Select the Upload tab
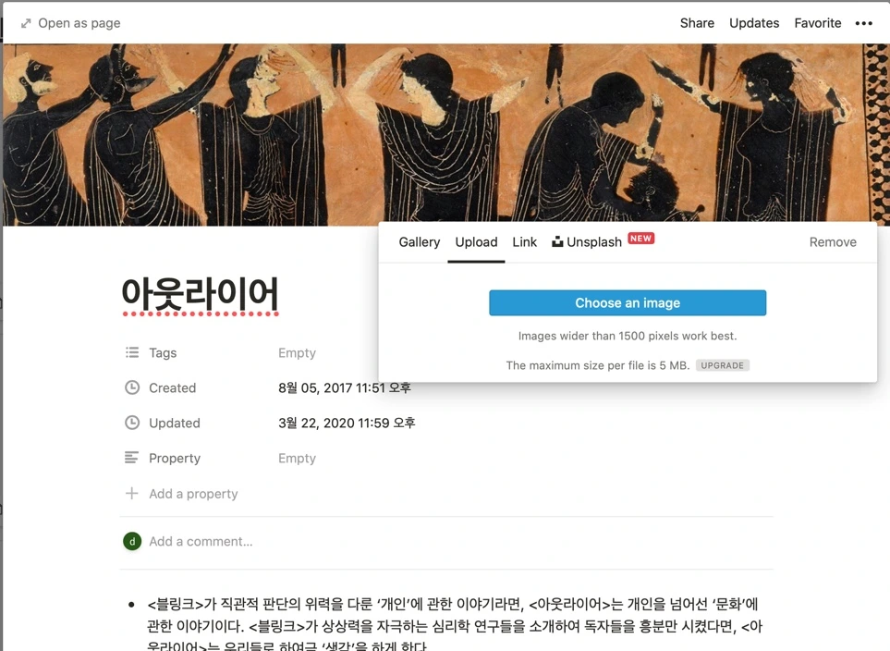This screenshot has height=651, width=890. coord(476,242)
